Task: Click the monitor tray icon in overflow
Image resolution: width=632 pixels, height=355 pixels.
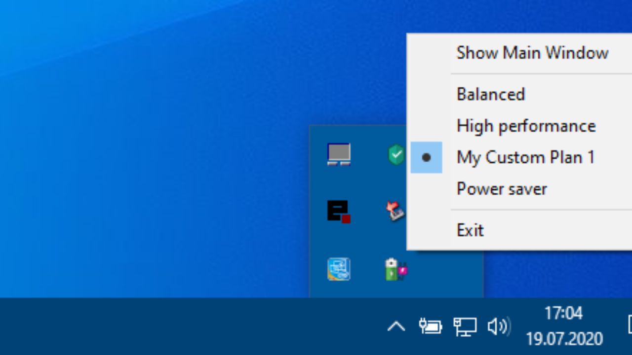Action: click(339, 155)
